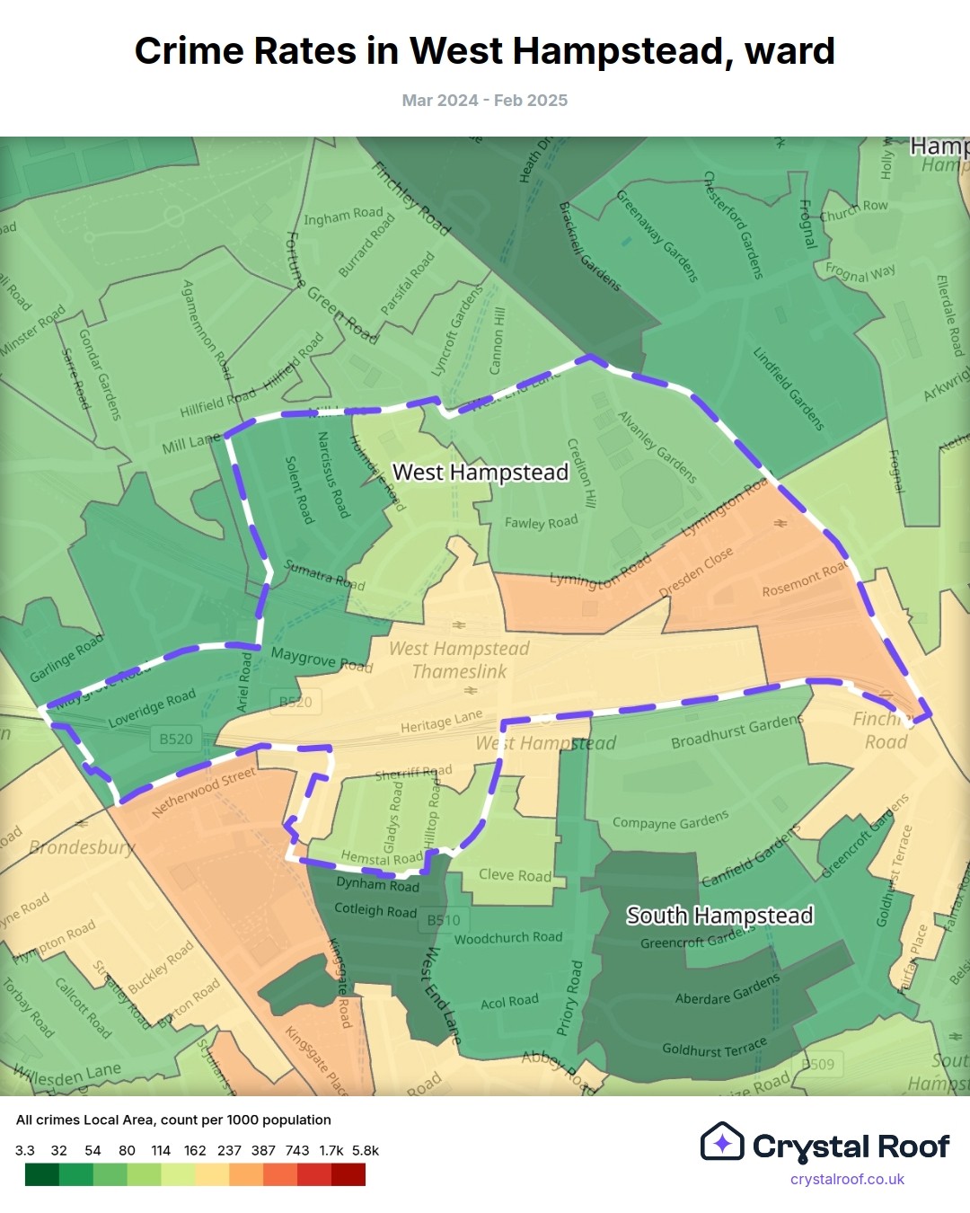Click the B520 badge near Loveridge Road
970x1213 pixels.
point(176,739)
